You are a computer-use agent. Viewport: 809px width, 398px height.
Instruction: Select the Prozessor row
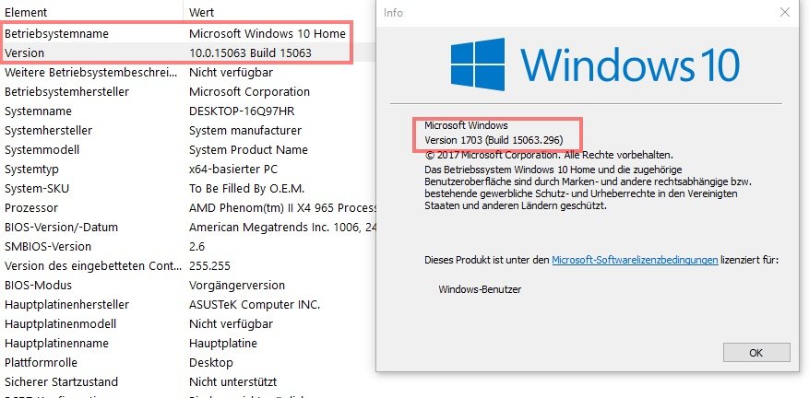(x=188, y=208)
